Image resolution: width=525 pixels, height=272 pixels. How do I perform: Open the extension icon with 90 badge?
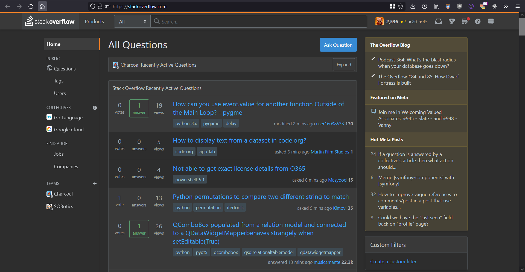(483, 6)
